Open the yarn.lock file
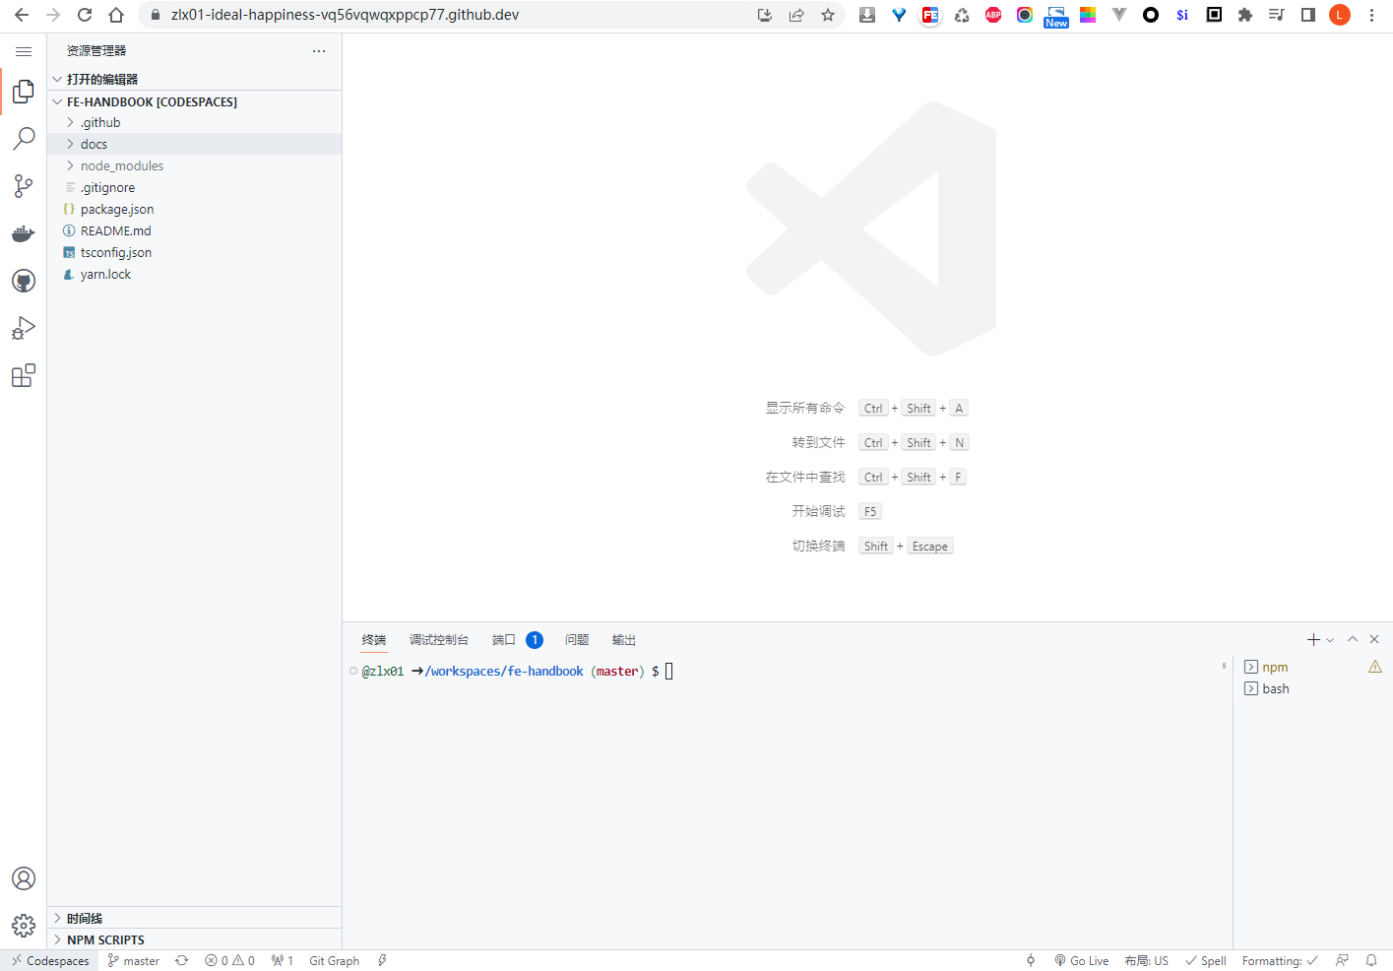 click(195, 275)
